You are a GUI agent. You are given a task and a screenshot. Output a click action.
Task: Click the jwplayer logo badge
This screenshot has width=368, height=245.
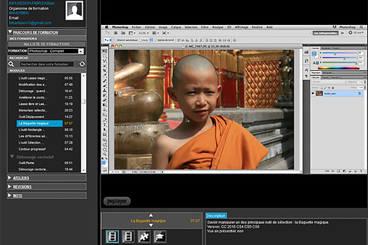pos(117,201)
